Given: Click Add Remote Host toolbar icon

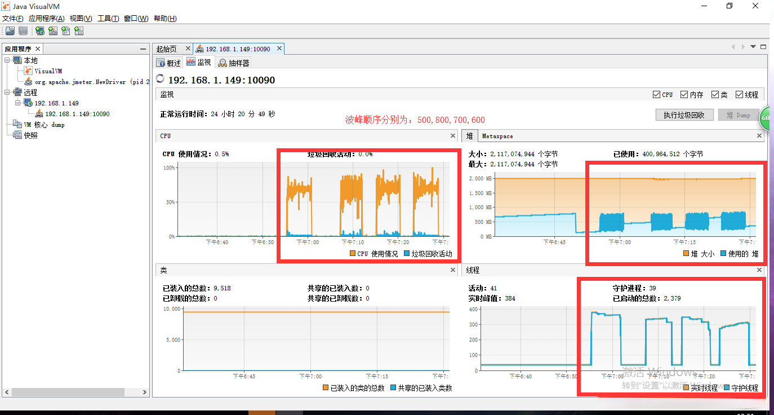Looking at the screenshot, I should pos(40,32).
